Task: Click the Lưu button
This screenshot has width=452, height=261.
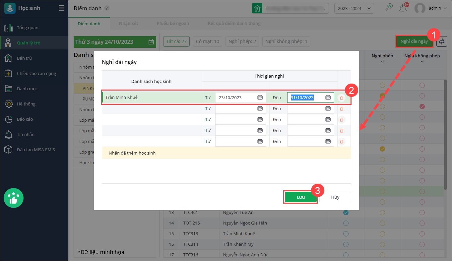Action: [300, 197]
